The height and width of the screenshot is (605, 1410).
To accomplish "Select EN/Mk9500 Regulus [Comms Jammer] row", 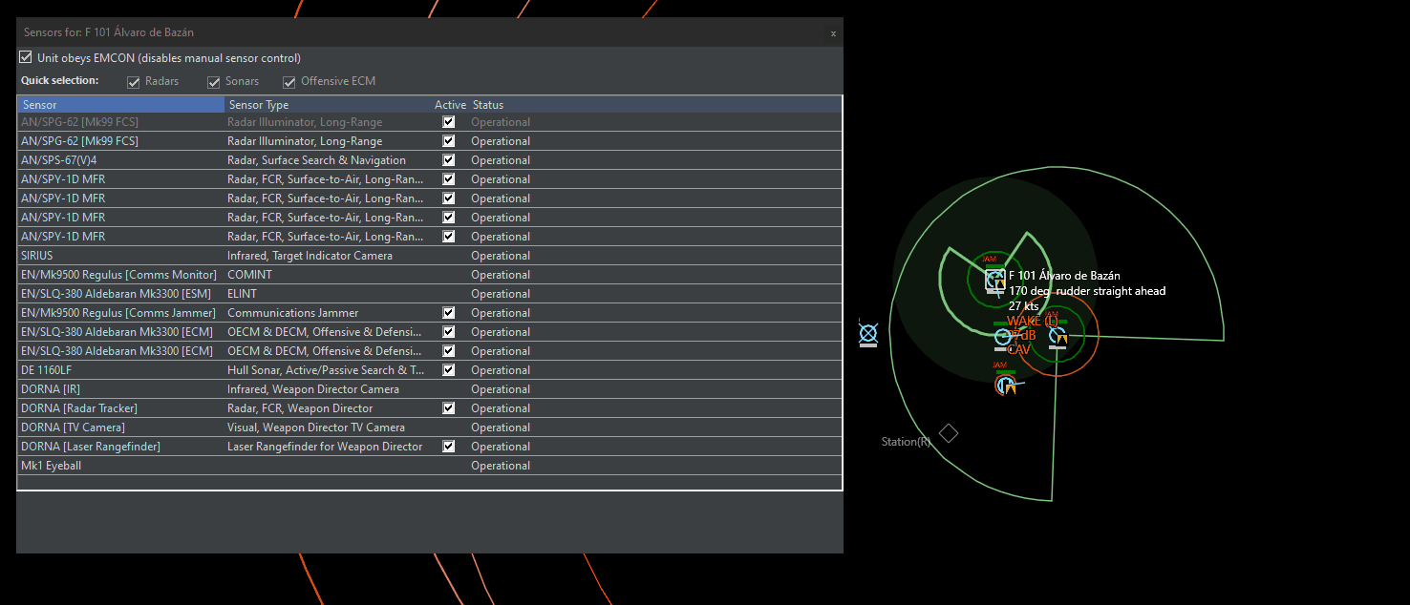I will [x=430, y=313].
